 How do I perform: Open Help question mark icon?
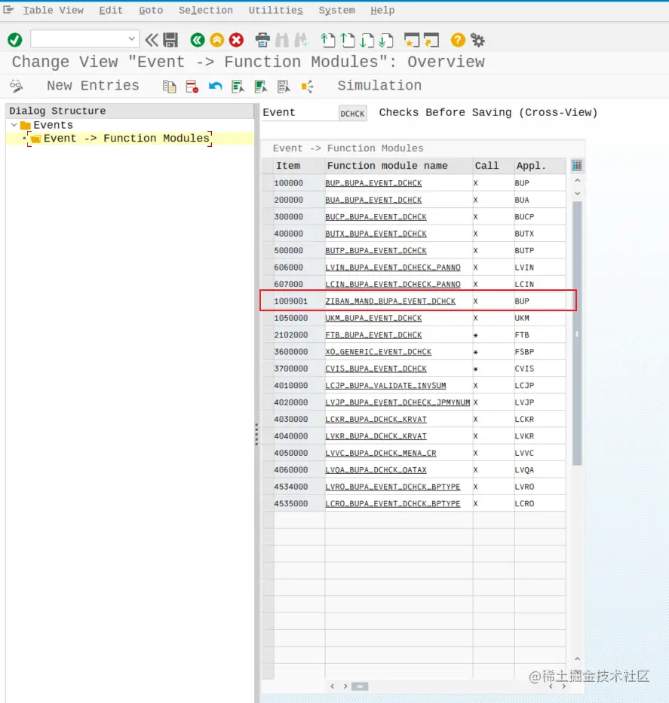tap(458, 40)
